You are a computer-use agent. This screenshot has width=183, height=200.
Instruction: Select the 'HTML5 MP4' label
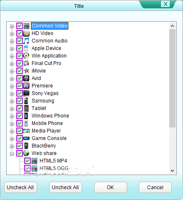click(x=53, y=161)
